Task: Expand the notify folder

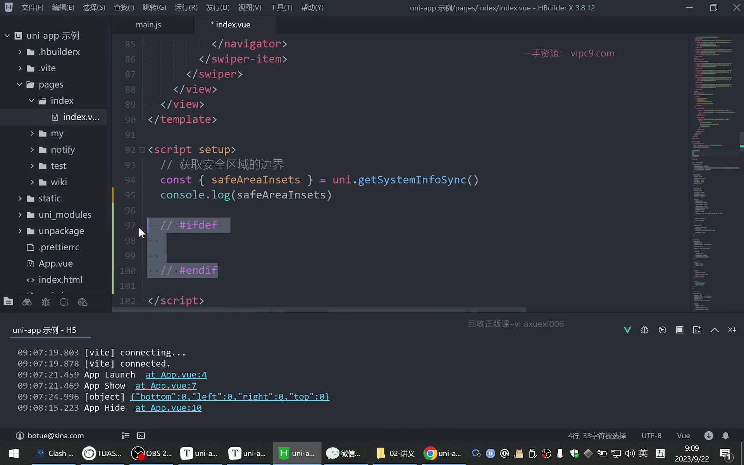Action: click(x=32, y=150)
